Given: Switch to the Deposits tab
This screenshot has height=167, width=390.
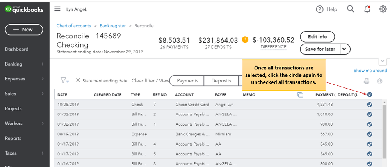Looking at the screenshot, I should pos(221,81).
